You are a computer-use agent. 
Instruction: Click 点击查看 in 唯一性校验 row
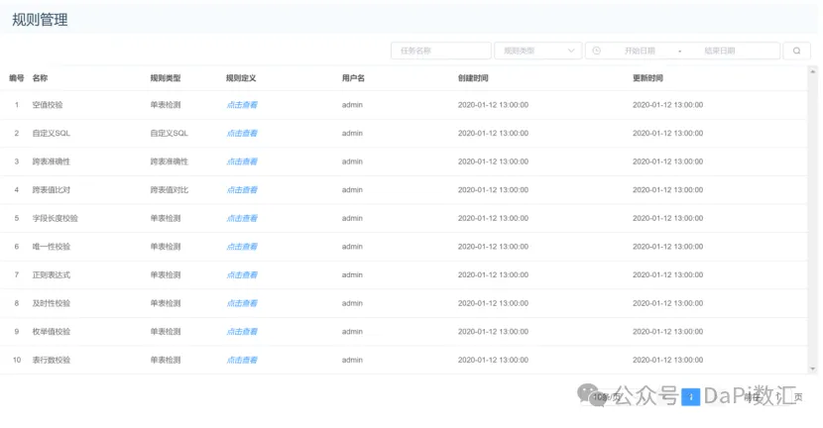point(242,247)
